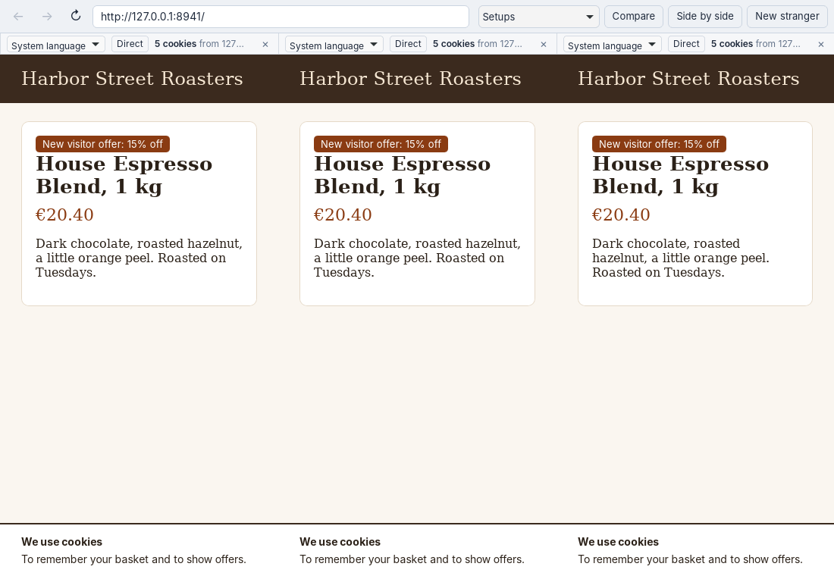Close the right pane with its x
Viewport: 834px width, 576px height.
click(821, 45)
